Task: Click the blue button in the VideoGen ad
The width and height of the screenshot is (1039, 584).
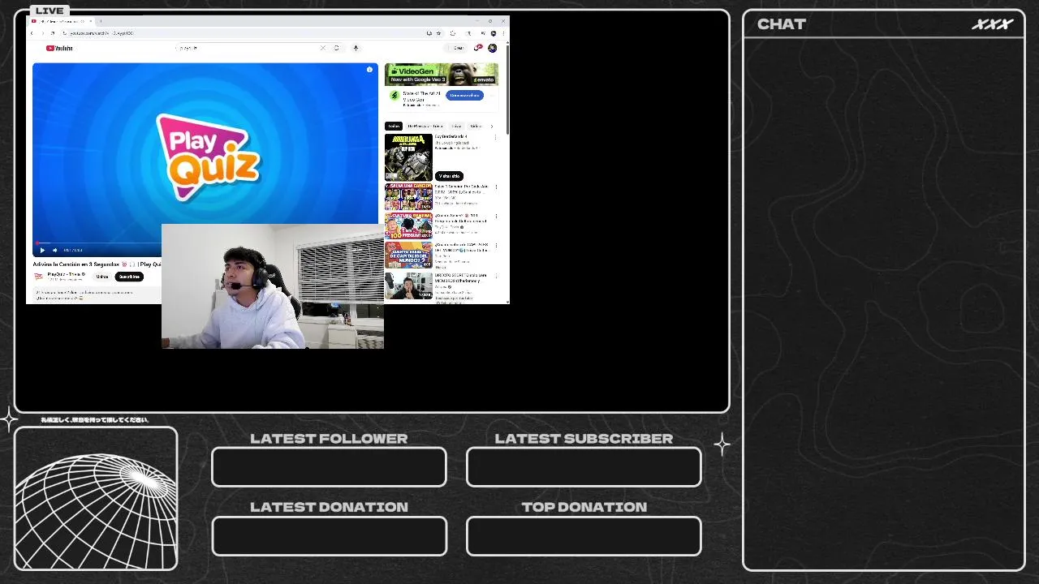Action: 464,96
